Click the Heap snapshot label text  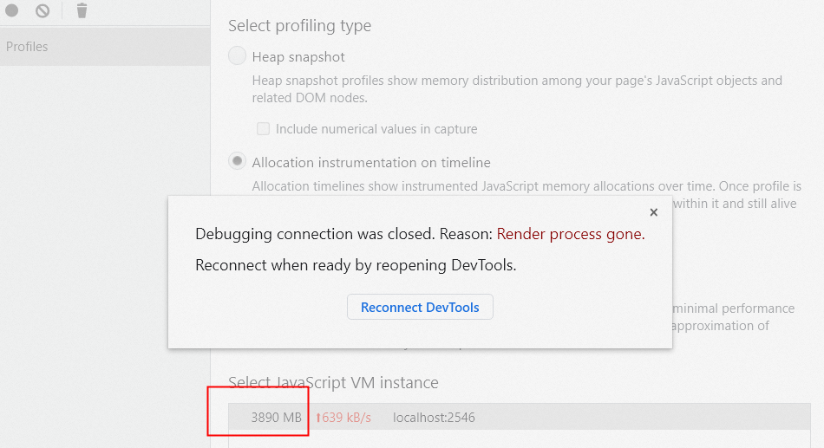(x=298, y=56)
